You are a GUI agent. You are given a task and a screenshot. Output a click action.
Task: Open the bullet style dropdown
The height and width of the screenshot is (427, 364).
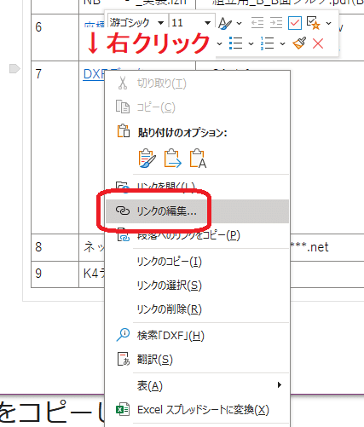251,43
